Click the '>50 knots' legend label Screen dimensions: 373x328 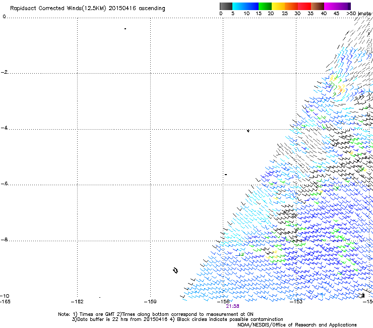[359, 14]
